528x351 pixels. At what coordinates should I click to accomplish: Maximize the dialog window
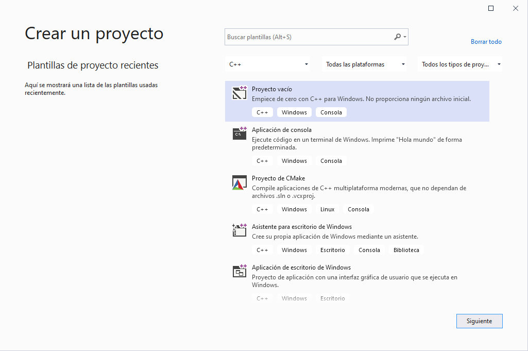[491, 8]
